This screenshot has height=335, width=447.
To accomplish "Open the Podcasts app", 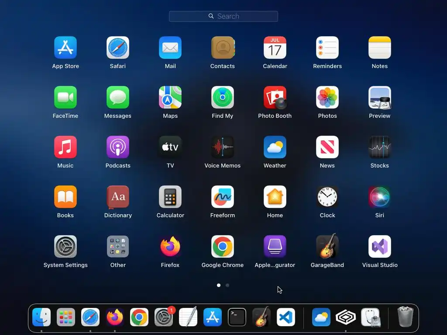I will [118, 147].
